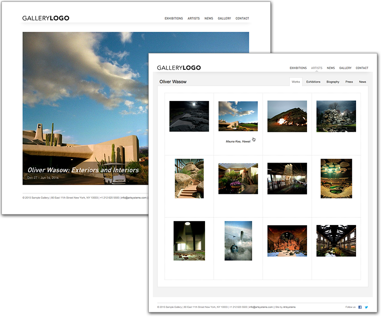Open cable car in clouds thumbnail
The width and height of the screenshot is (381, 317).
[238, 240]
